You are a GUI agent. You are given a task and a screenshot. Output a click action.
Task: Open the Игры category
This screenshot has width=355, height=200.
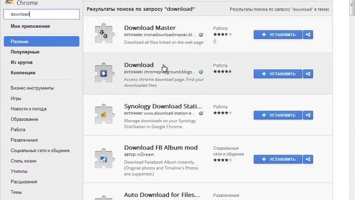pos(16,98)
